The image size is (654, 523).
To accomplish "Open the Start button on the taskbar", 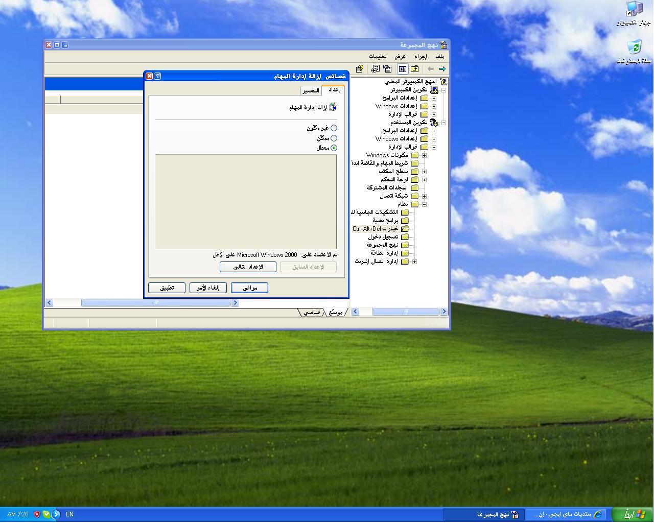I will tap(633, 514).
